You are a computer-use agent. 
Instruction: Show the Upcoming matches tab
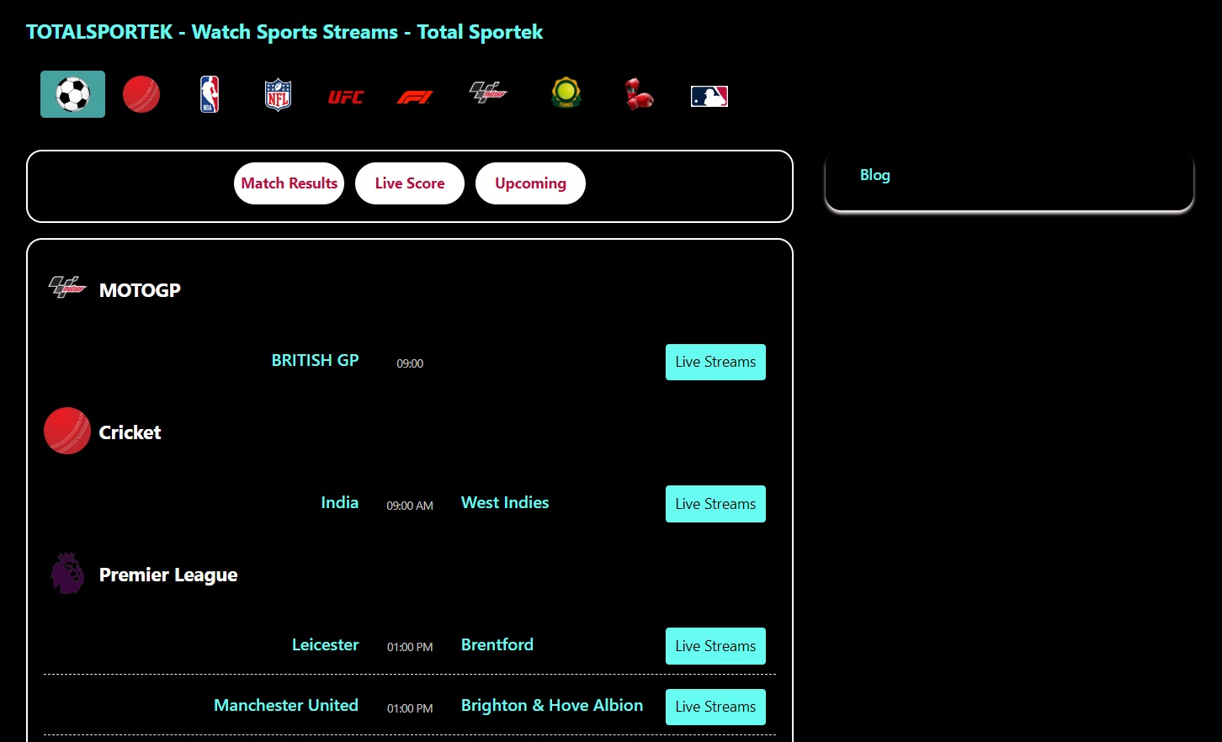[530, 183]
